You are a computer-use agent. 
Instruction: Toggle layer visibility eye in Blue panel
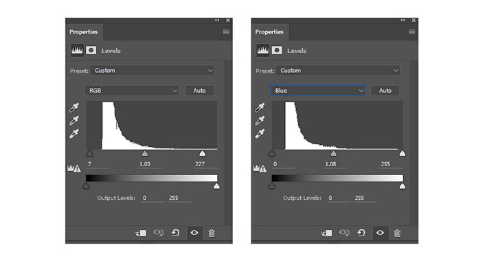[380, 233]
